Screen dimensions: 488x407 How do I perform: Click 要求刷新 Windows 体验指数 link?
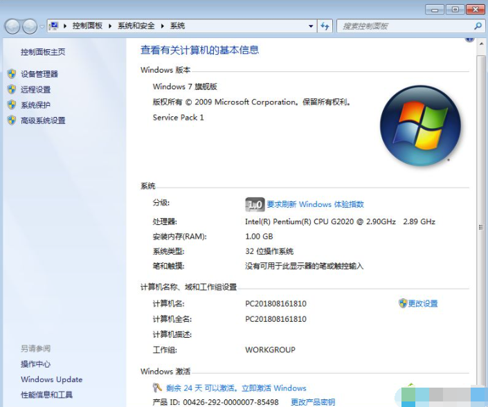315,204
